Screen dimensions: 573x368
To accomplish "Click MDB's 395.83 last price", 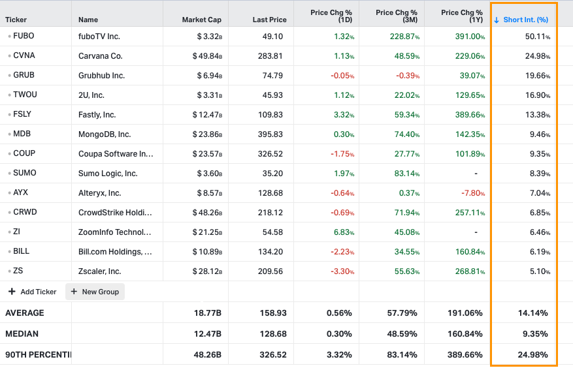I will coord(270,134).
